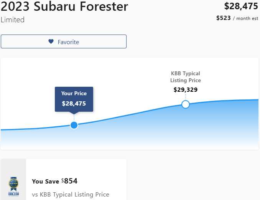The height and width of the screenshot is (200, 260).
Task: Click the KBB Typical Listing Price chart label
Action: pos(186,77)
